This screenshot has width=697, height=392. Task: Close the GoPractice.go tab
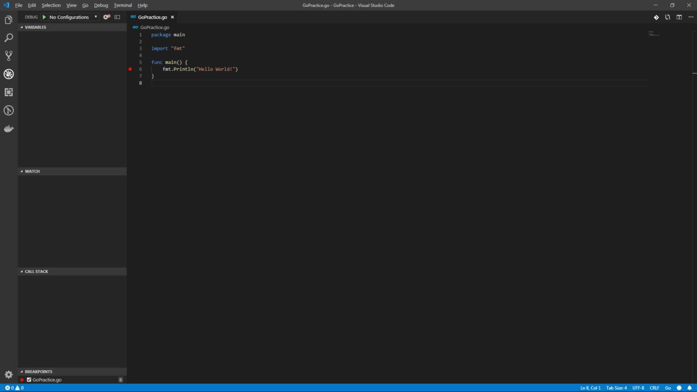tap(173, 17)
